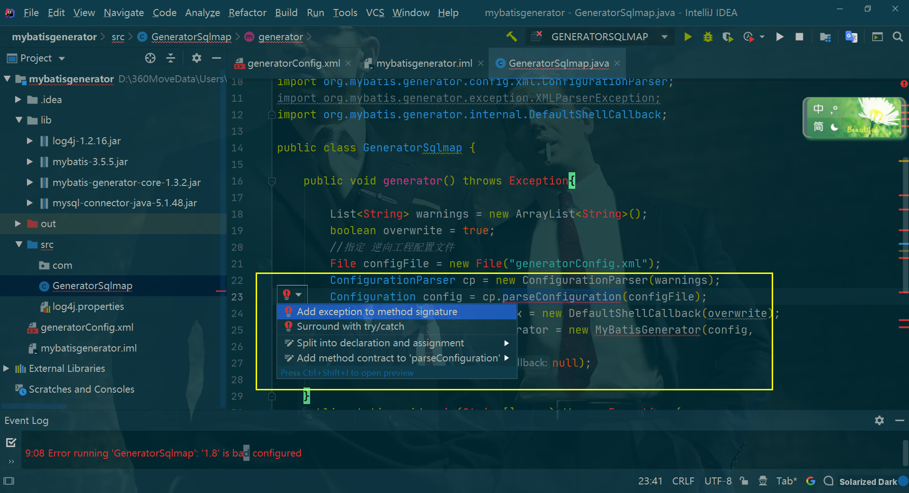Close the generatorConfig.xml tab
The height and width of the screenshot is (493, 909).
pos(348,63)
